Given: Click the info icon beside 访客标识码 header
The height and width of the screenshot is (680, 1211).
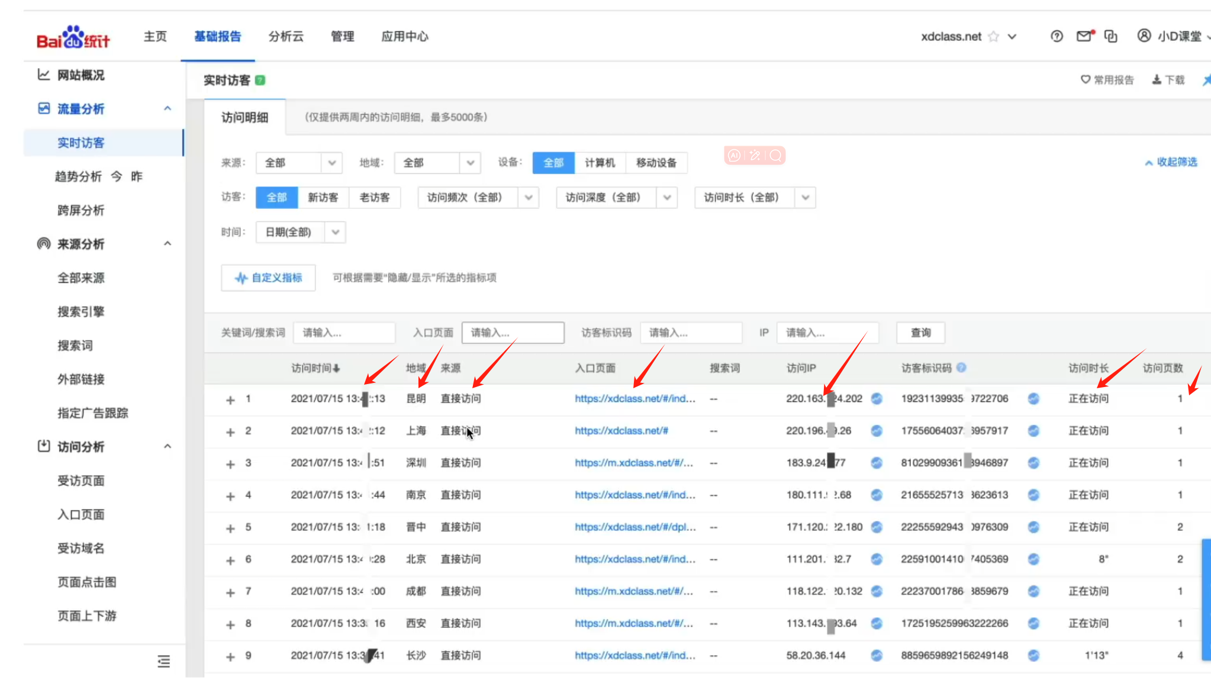Looking at the screenshot, I should pyautogui.click(x=961, y=368).
